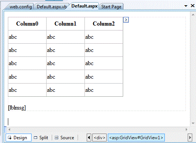Select the Column1 header cell

click(65, 24)
